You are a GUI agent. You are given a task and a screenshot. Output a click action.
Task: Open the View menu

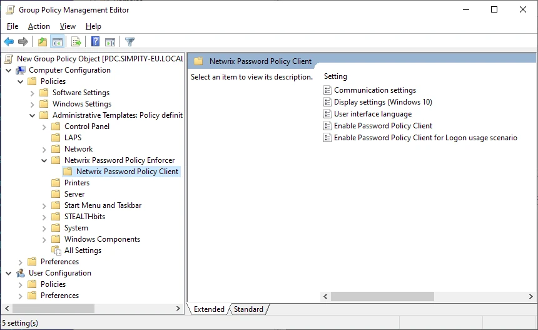(x=68, y=26)
